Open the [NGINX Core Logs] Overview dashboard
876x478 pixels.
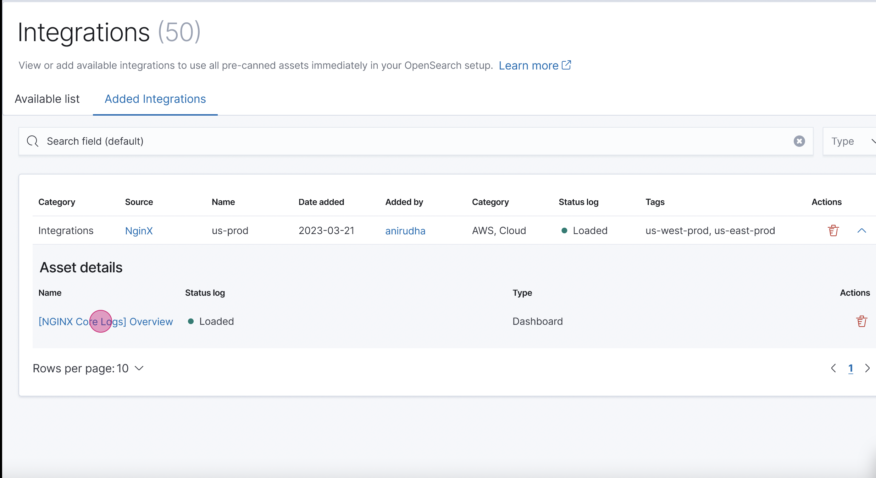[105, 321]
